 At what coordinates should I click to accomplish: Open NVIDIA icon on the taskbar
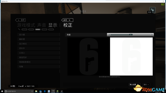[57, 91]
